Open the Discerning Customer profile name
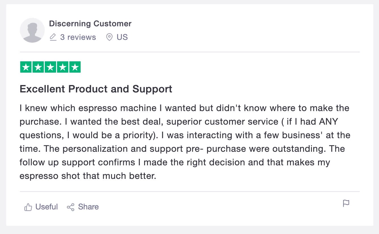The width and height of the screenshot is (379, 234). 90,23
